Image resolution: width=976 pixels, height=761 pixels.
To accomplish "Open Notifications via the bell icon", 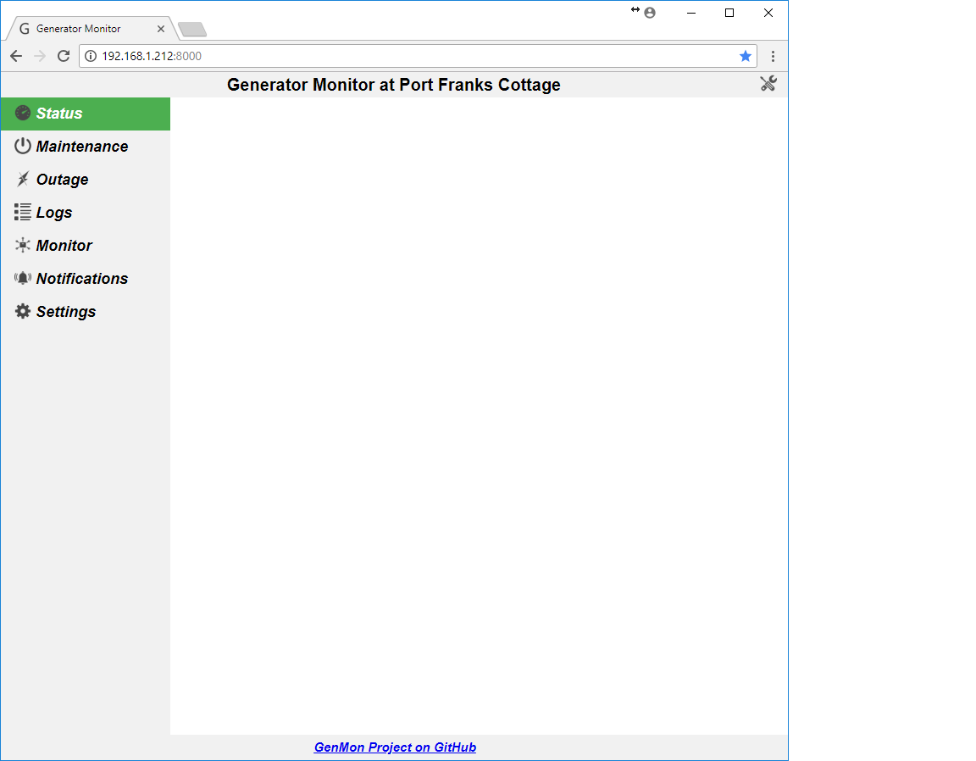I will click(22, 278).
